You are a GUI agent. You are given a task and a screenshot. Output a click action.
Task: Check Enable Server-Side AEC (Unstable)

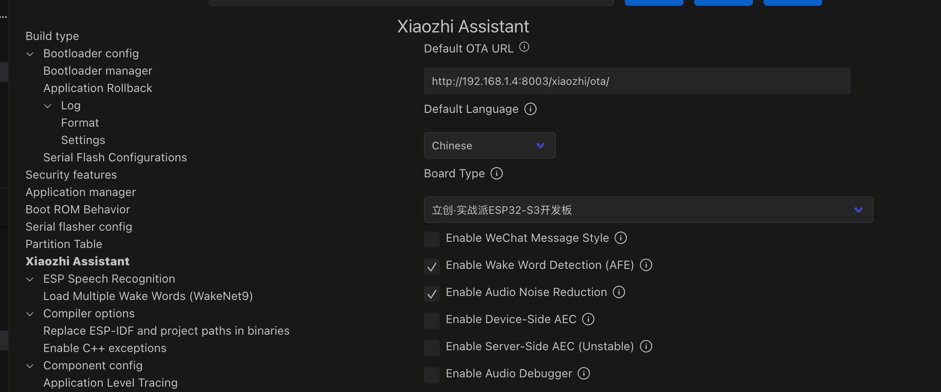pos(432,348)
